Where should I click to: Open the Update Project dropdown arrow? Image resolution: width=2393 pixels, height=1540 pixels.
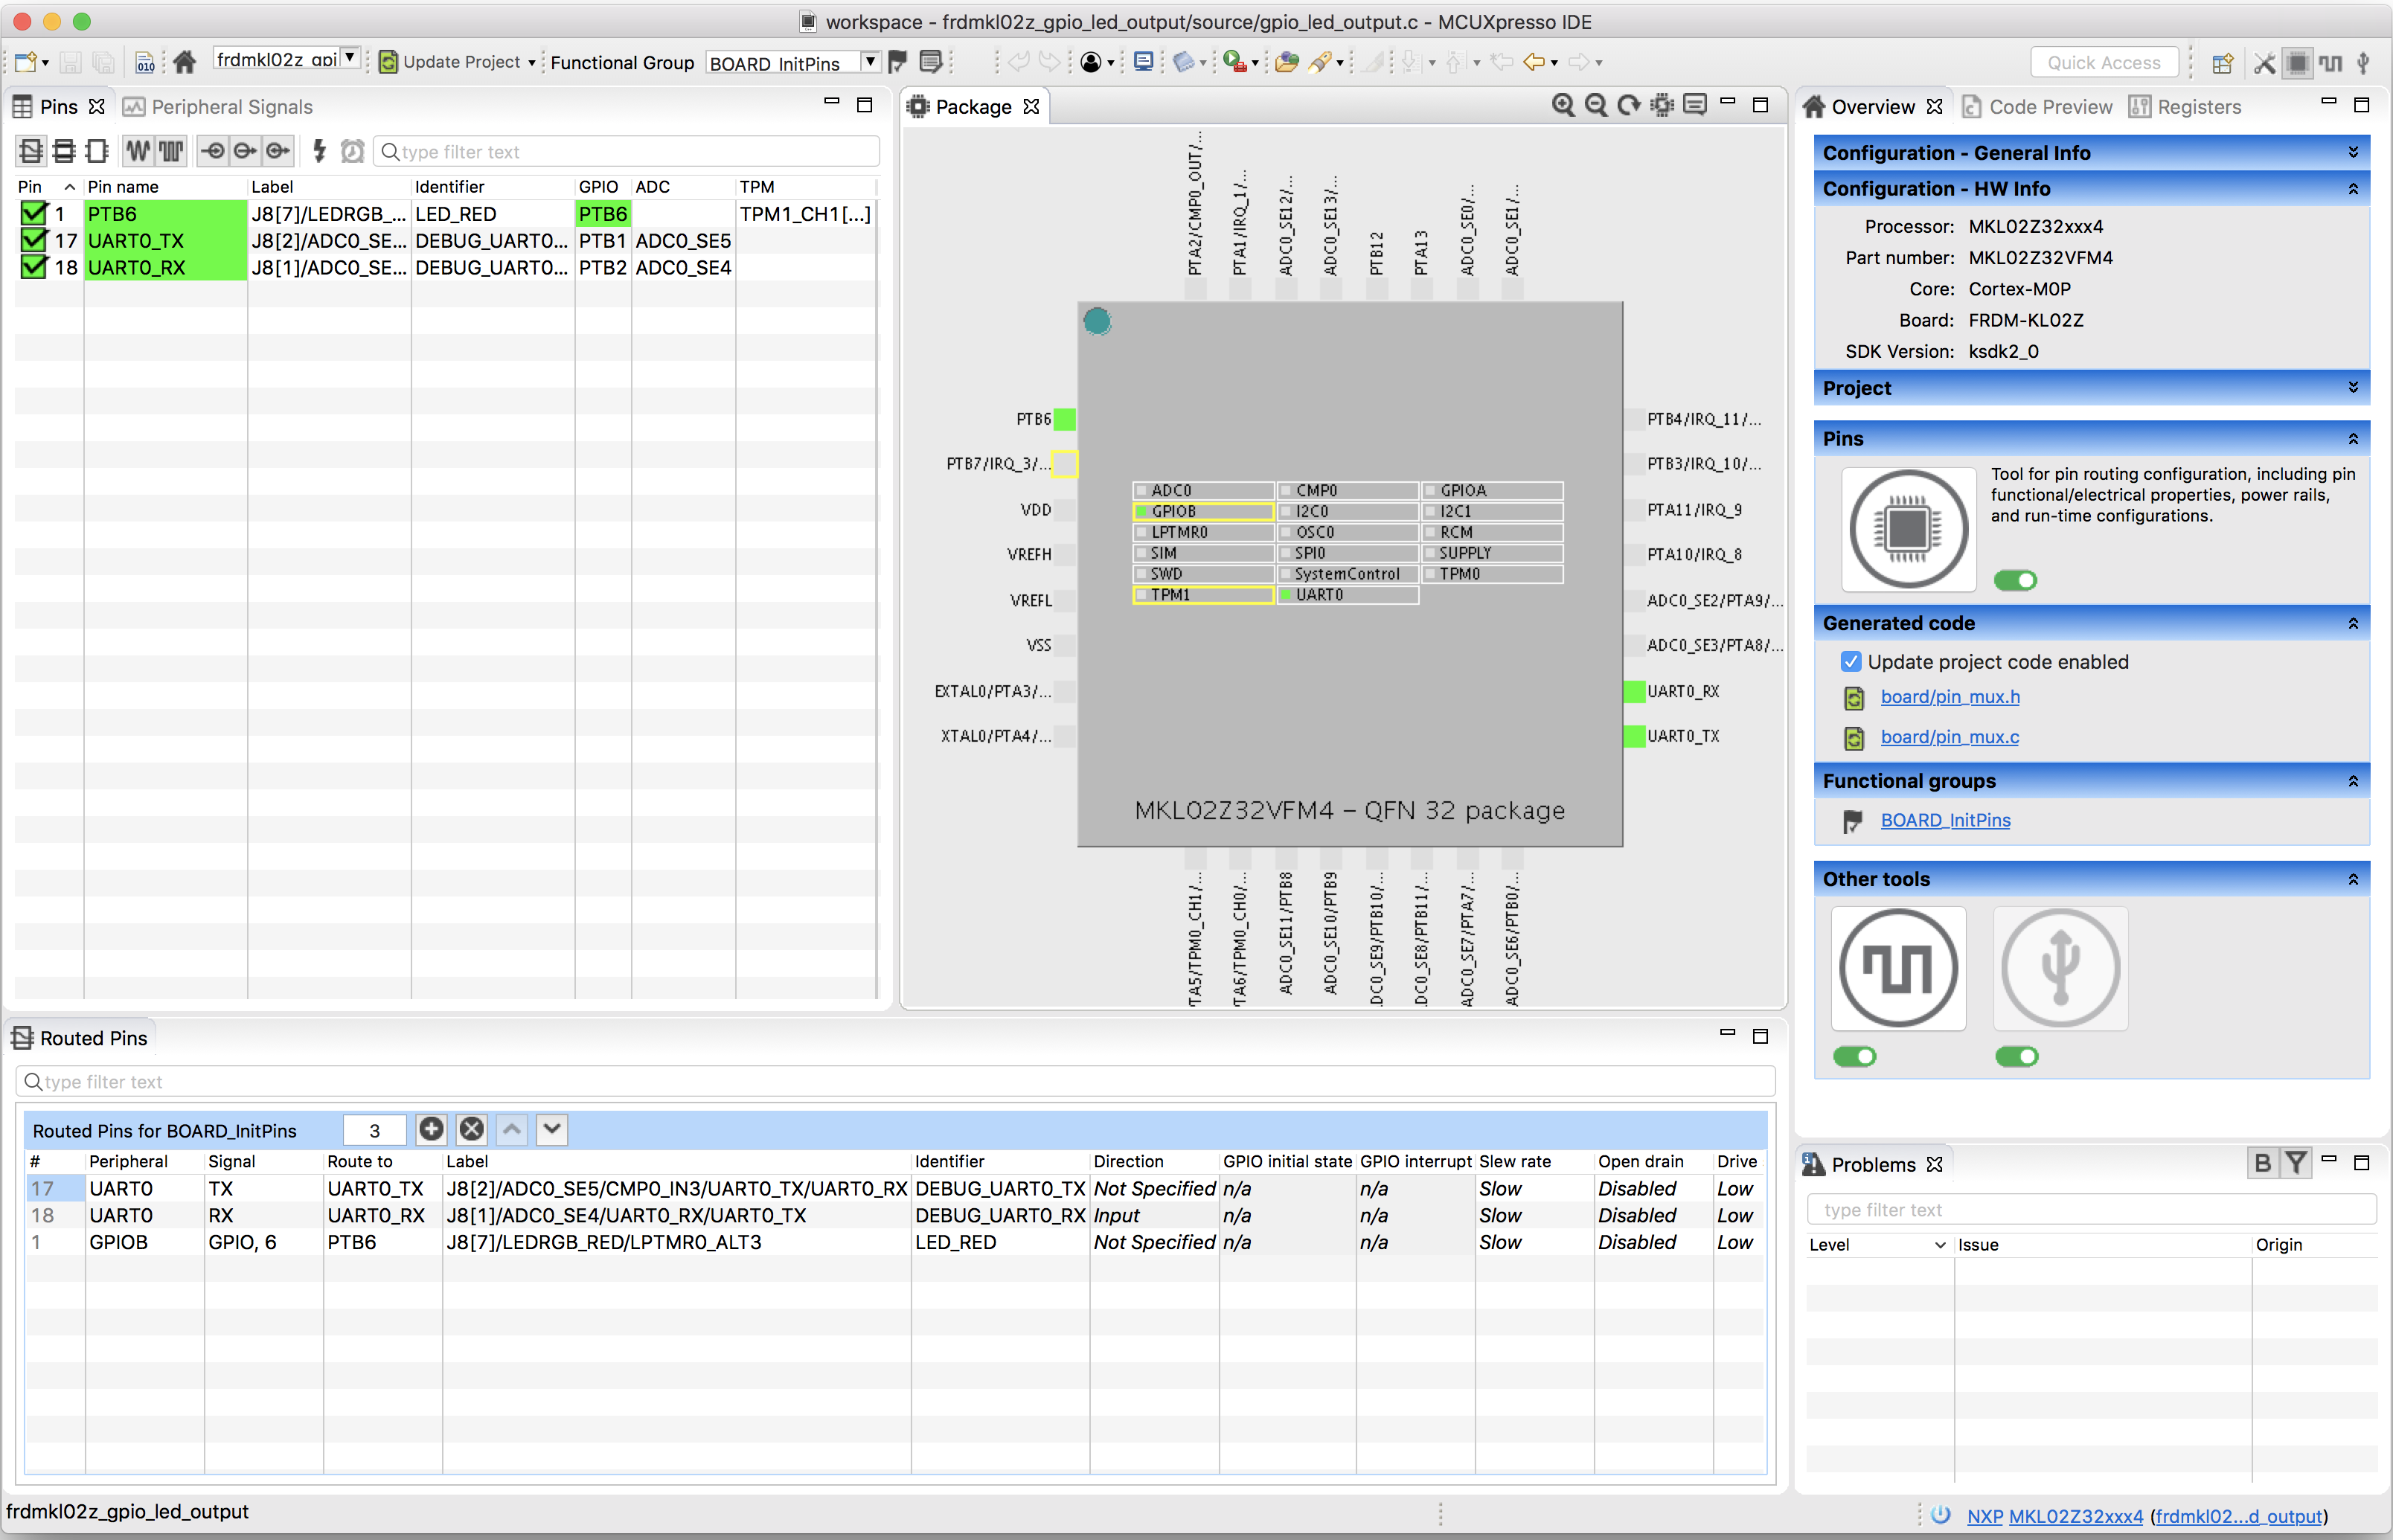click(x=532, y=63)
